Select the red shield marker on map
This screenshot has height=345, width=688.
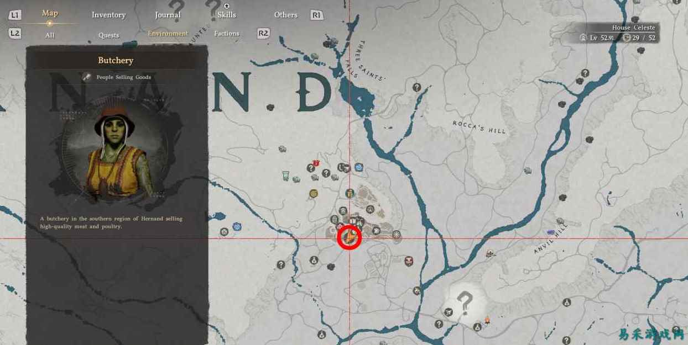[316, 163]
